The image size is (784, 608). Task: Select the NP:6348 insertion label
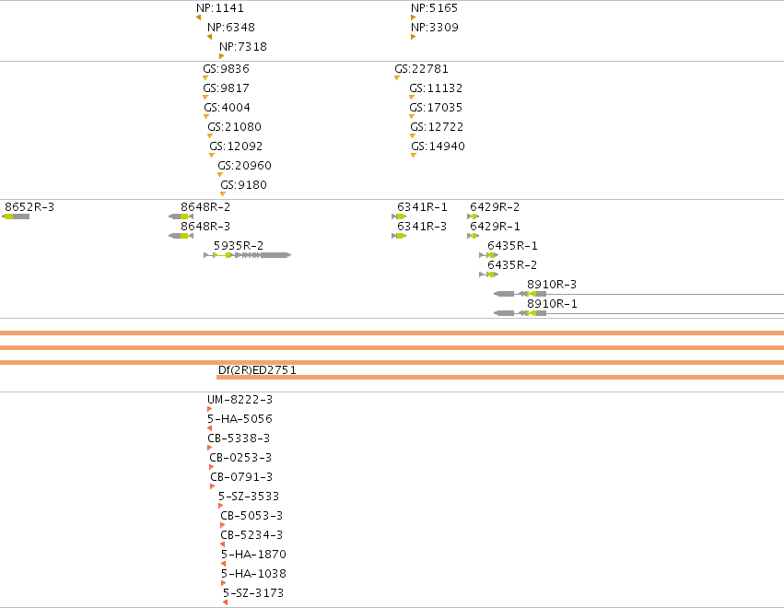click(231, 27)
